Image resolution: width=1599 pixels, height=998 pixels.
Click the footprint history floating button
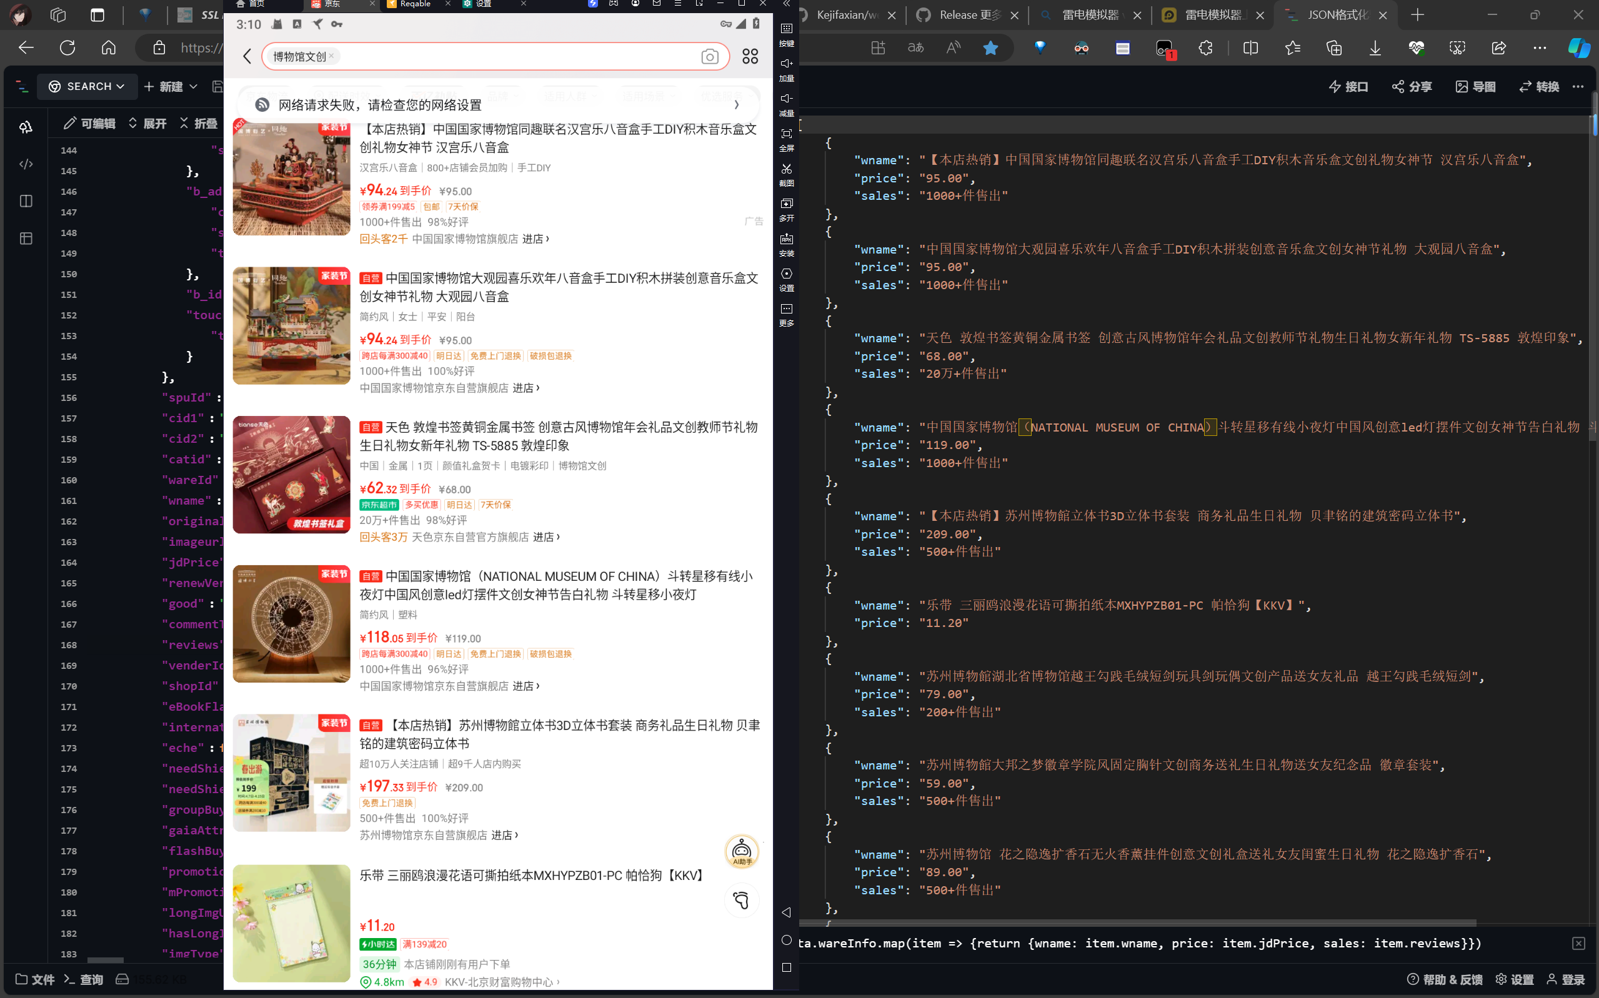742,901
